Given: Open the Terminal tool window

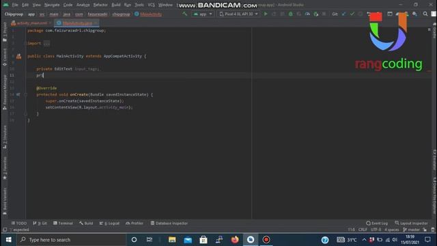Looking at the screenshot, I should (x=64, y=223).
